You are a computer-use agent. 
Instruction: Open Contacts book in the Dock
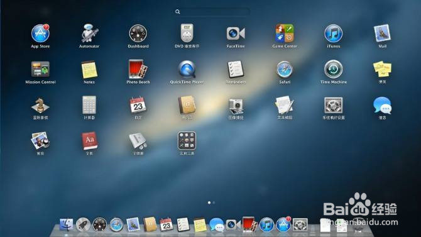click(150, 224)
